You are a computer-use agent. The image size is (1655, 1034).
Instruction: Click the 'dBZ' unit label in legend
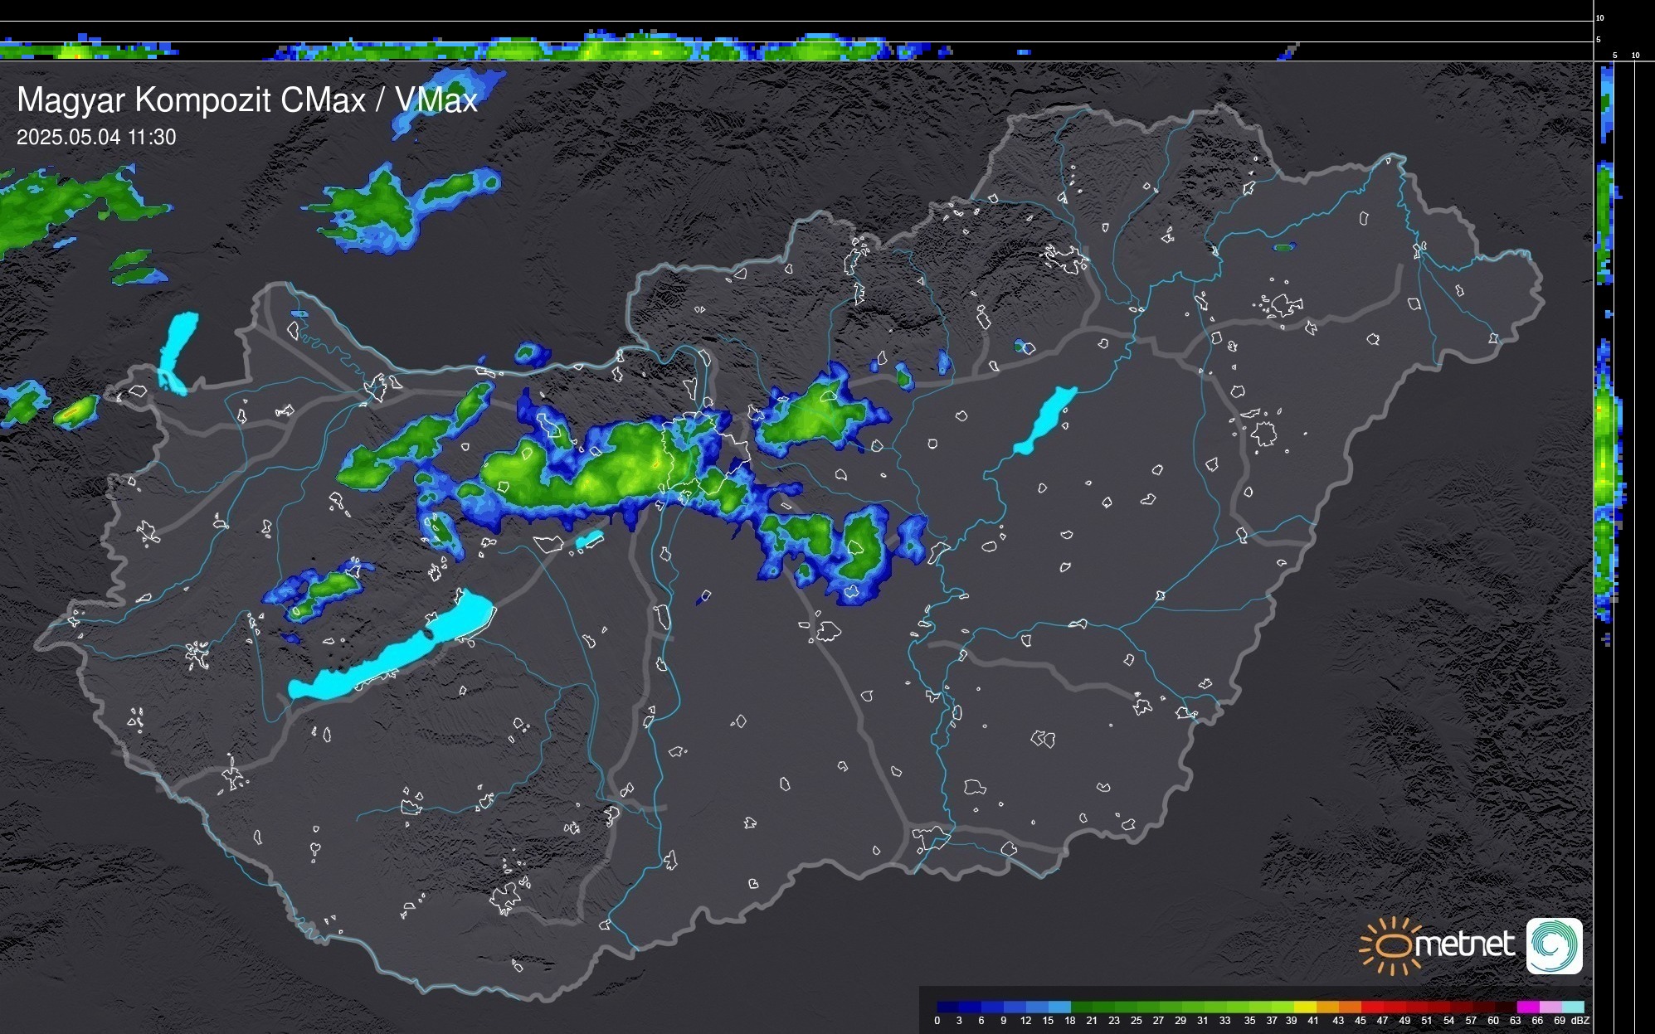coord(1580,1021)
